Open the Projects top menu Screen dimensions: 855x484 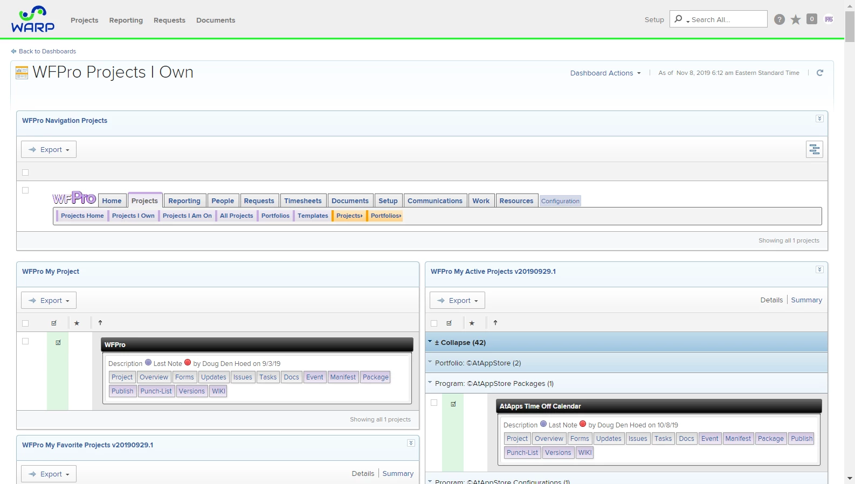[x=85, y=20]
